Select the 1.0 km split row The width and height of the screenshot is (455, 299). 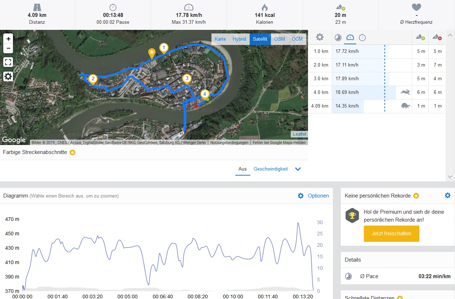(x=376, y=51)
